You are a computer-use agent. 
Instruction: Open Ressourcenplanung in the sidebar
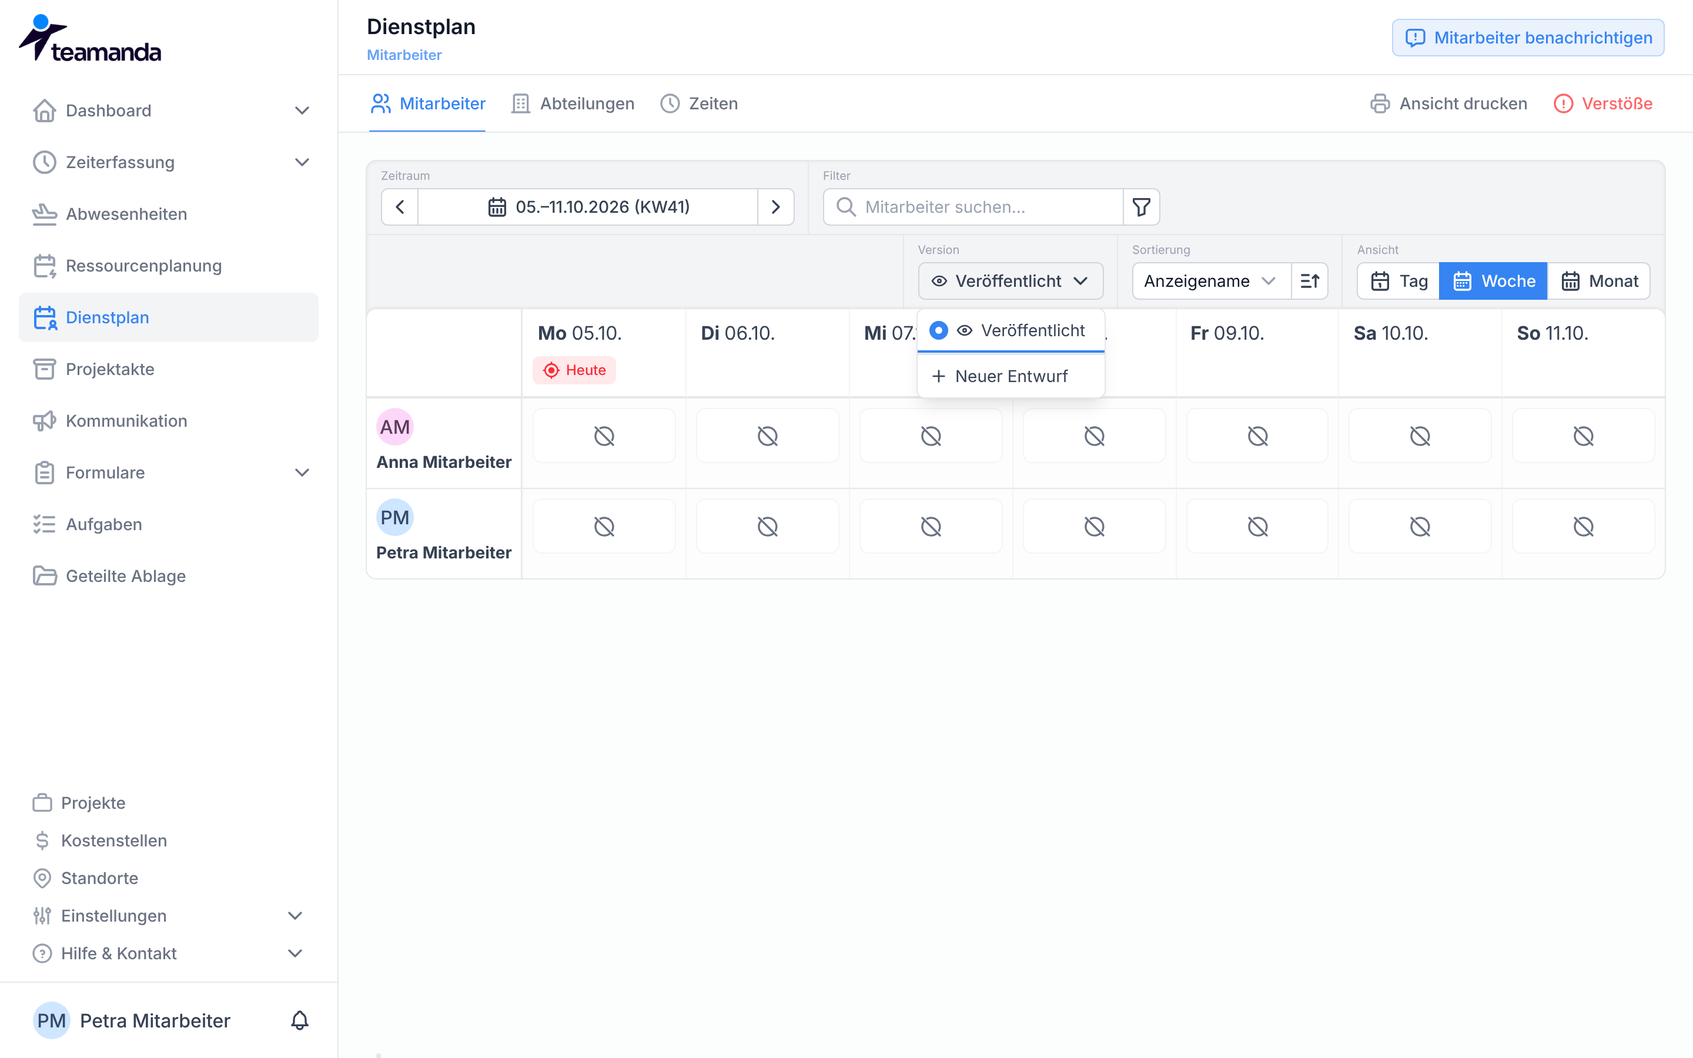(169, 266)
